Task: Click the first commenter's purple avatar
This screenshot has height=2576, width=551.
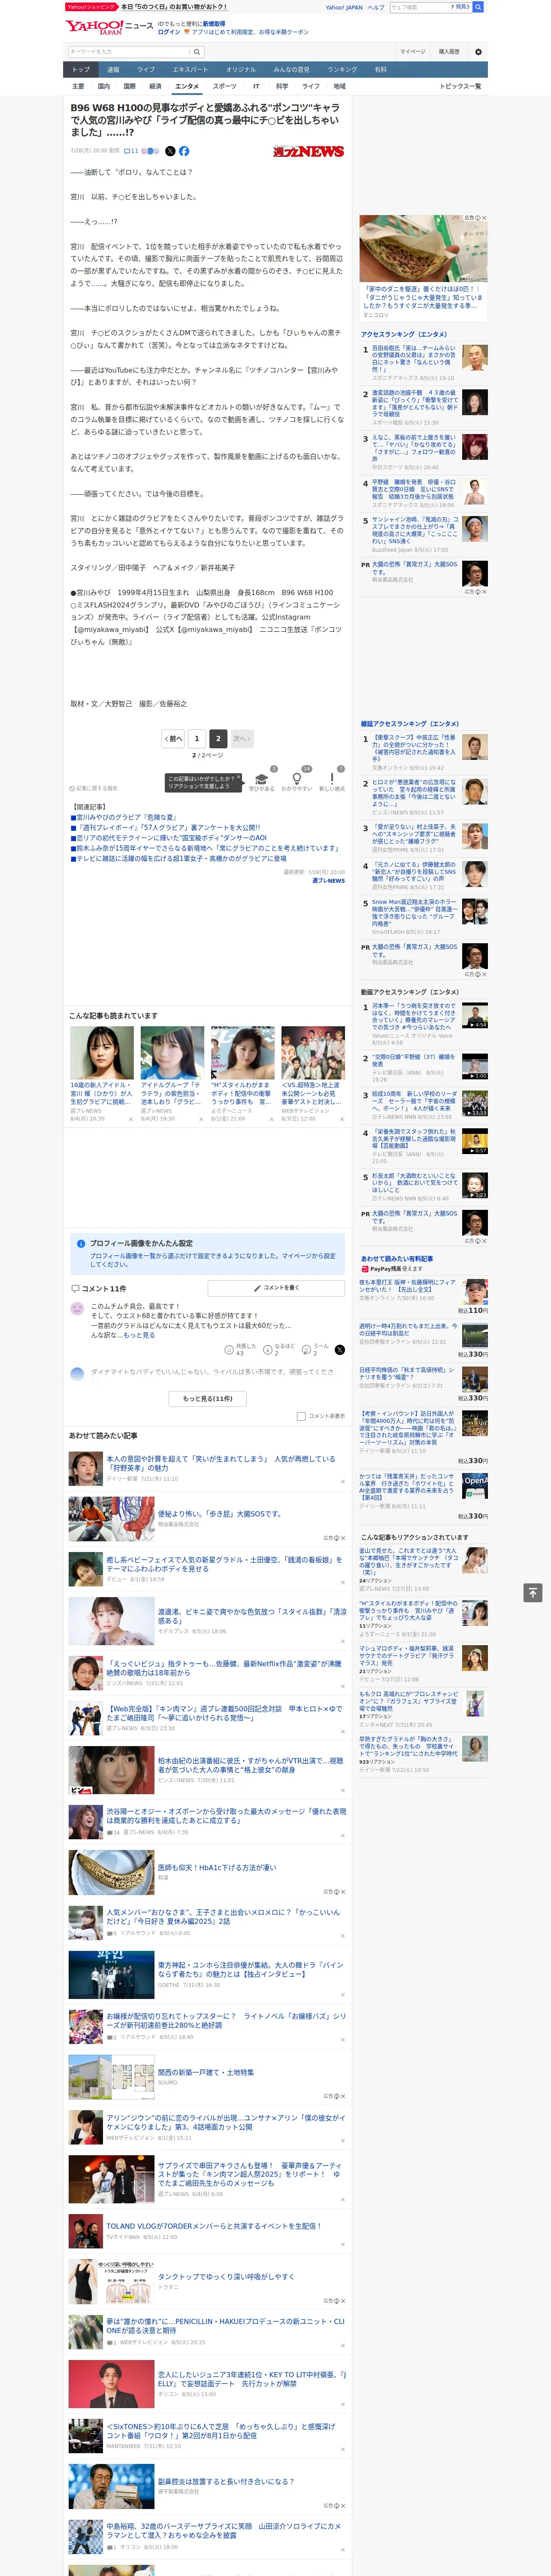Action: [x=77, y=1308]
